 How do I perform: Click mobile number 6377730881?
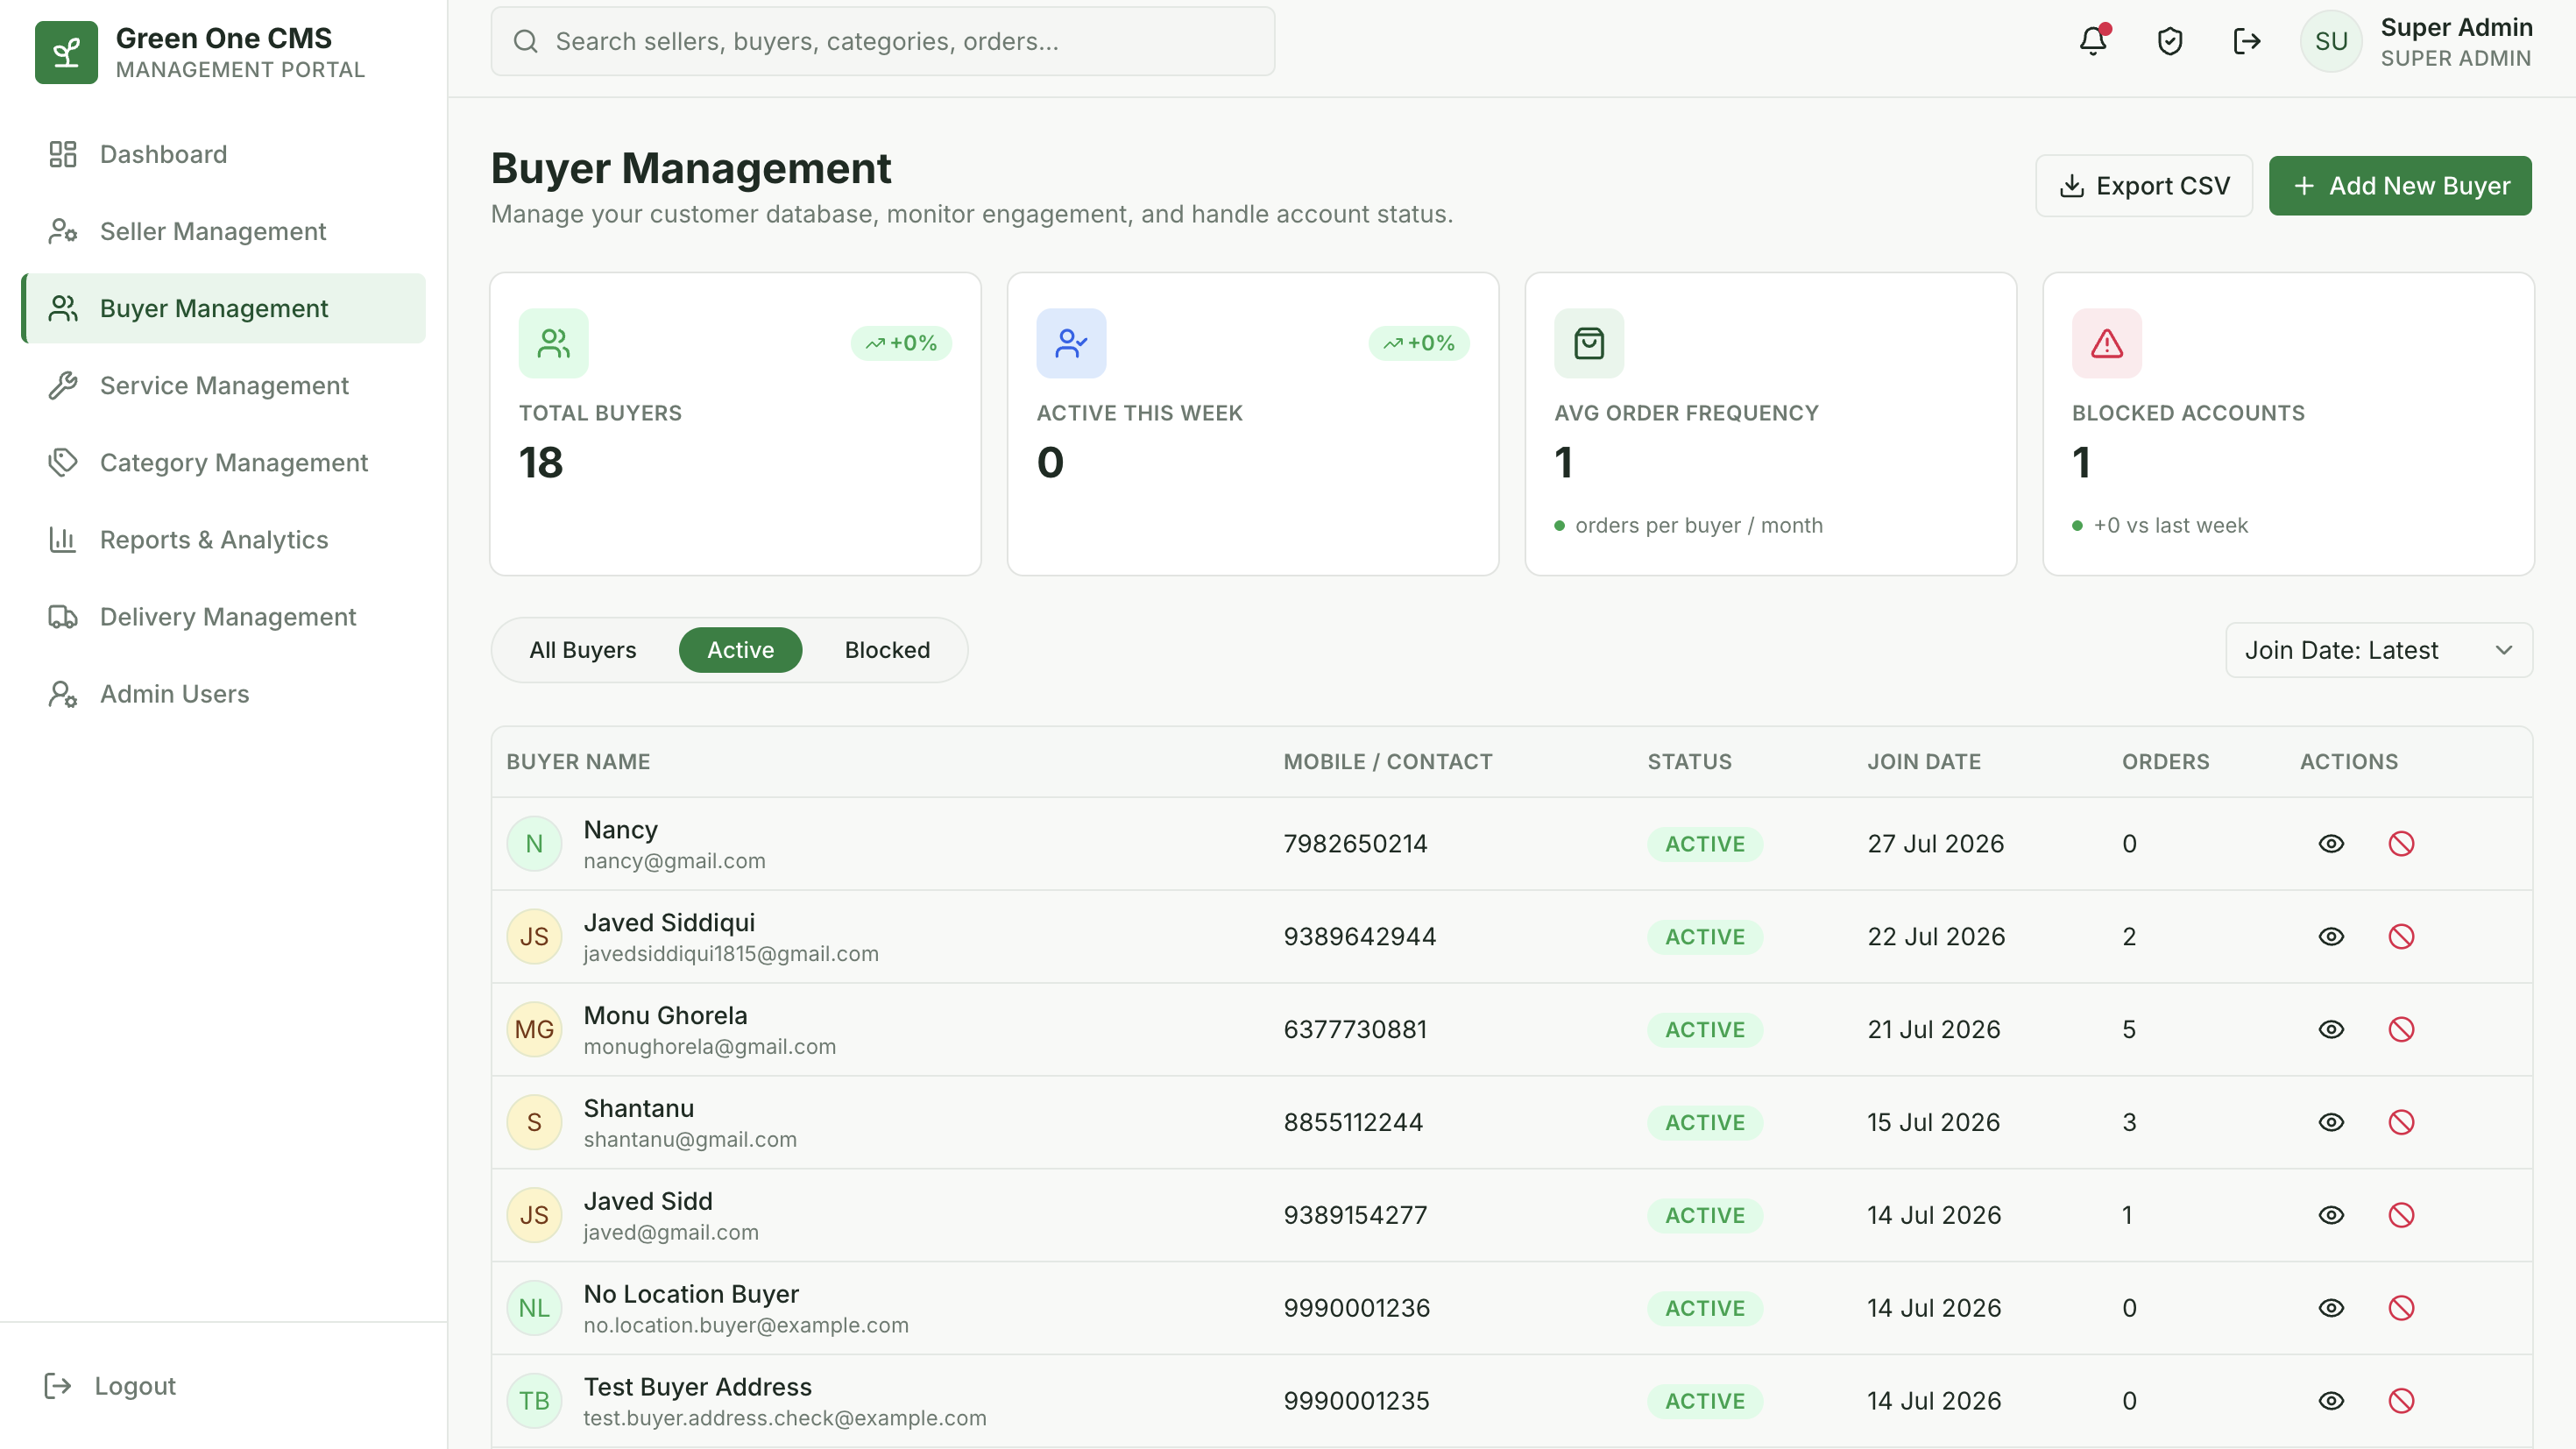(x=1355, y=1030)
